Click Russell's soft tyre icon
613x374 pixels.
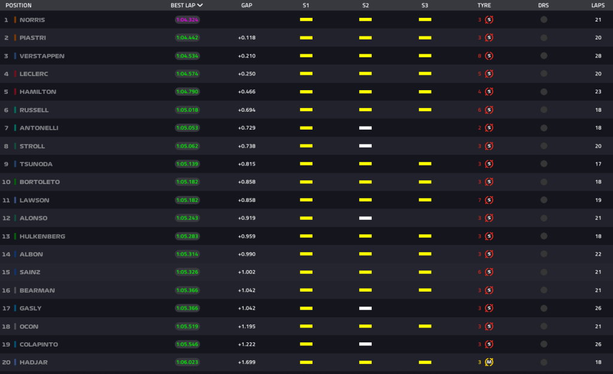(x=489, y=110)
